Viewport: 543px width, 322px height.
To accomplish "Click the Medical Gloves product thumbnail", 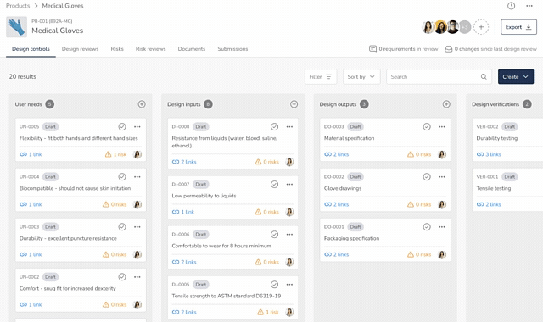I will point(16,27).
